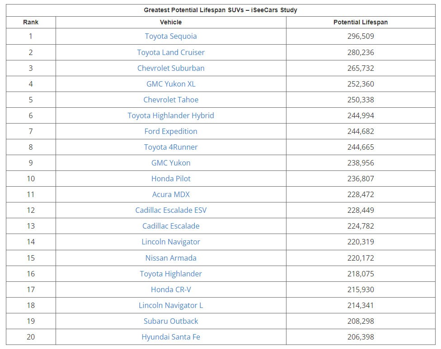Viewport: 441px width, 349px height.
Task: Open Toyota Highlander Hybrid link
Action: click(x=171, y=115)
